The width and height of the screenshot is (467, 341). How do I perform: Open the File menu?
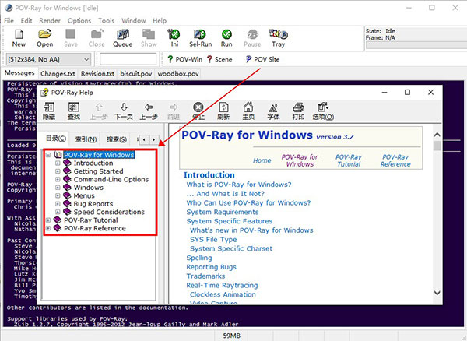tap(9, 20)
